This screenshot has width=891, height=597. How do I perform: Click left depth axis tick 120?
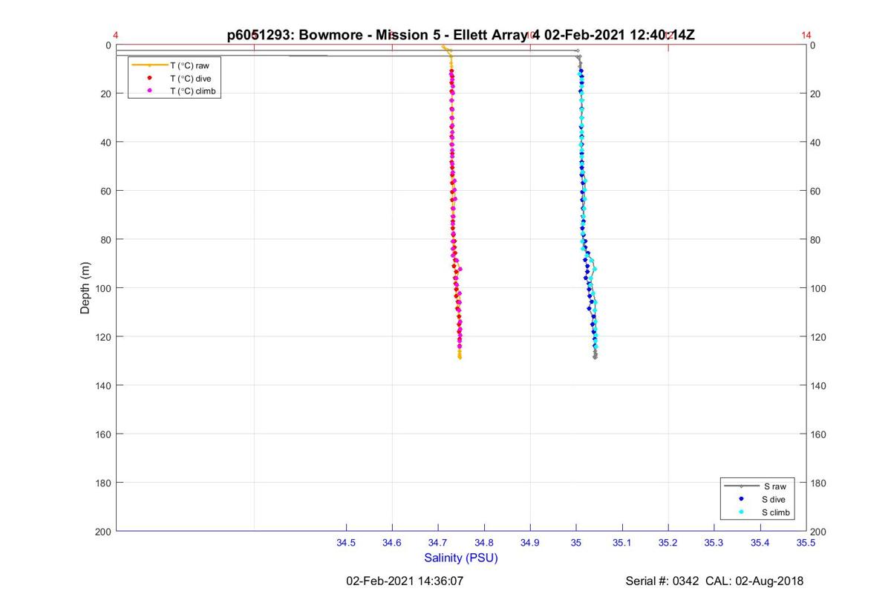tap(104, 337)
